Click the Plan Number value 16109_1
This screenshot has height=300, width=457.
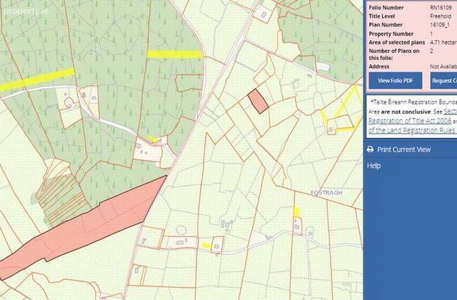440,25
